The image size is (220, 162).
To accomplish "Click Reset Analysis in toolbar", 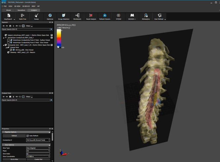I will [x=91, y=16].
